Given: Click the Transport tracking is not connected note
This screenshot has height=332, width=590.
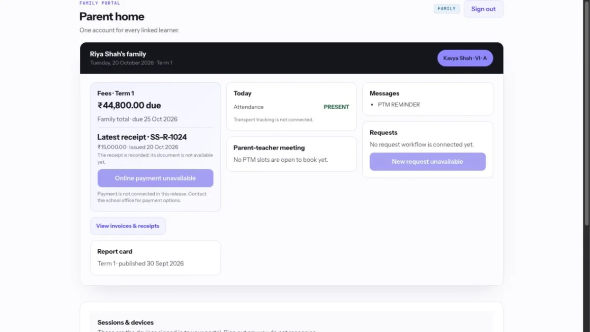Looking at the screenshot, I should click(273, 120).
